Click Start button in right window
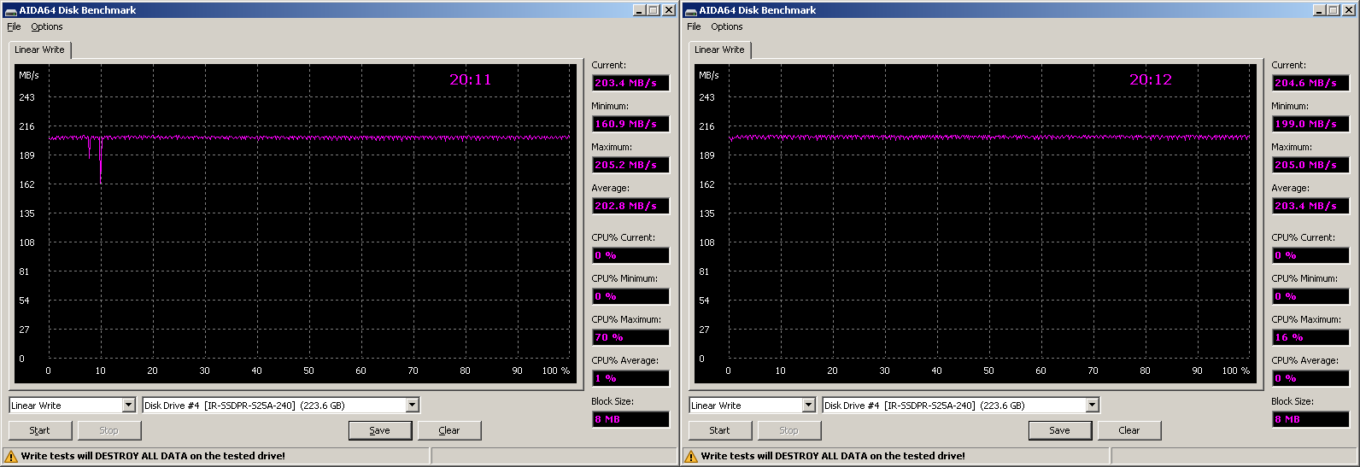The width and height of the screenshot is (1360, 467). coord(720,430)
